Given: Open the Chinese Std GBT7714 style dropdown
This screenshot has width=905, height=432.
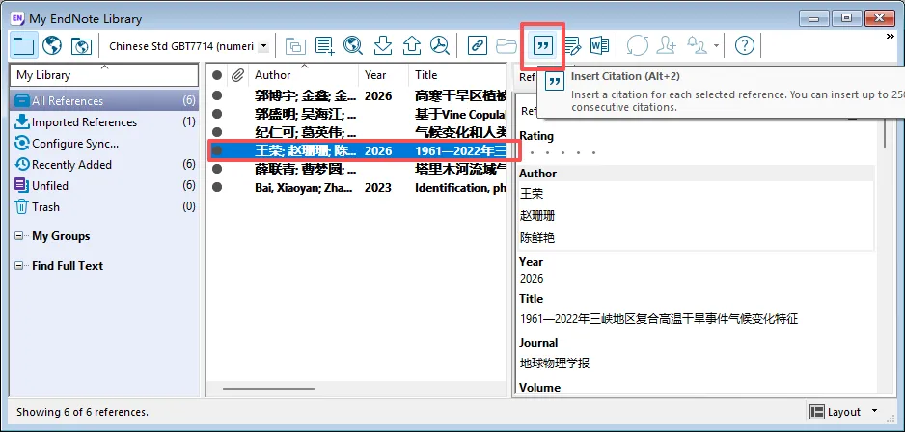Looking at the screenshot, I should (263, 46).
